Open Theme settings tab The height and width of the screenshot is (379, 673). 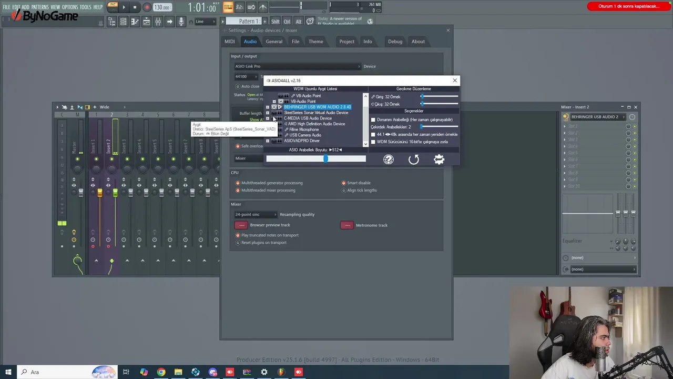(316, 42)
